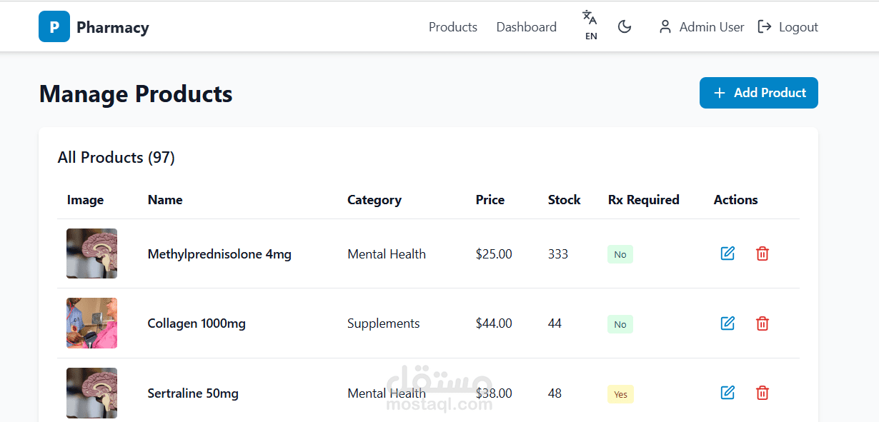Edit the Methylprednisolone 4mg product

pos(727,253)
